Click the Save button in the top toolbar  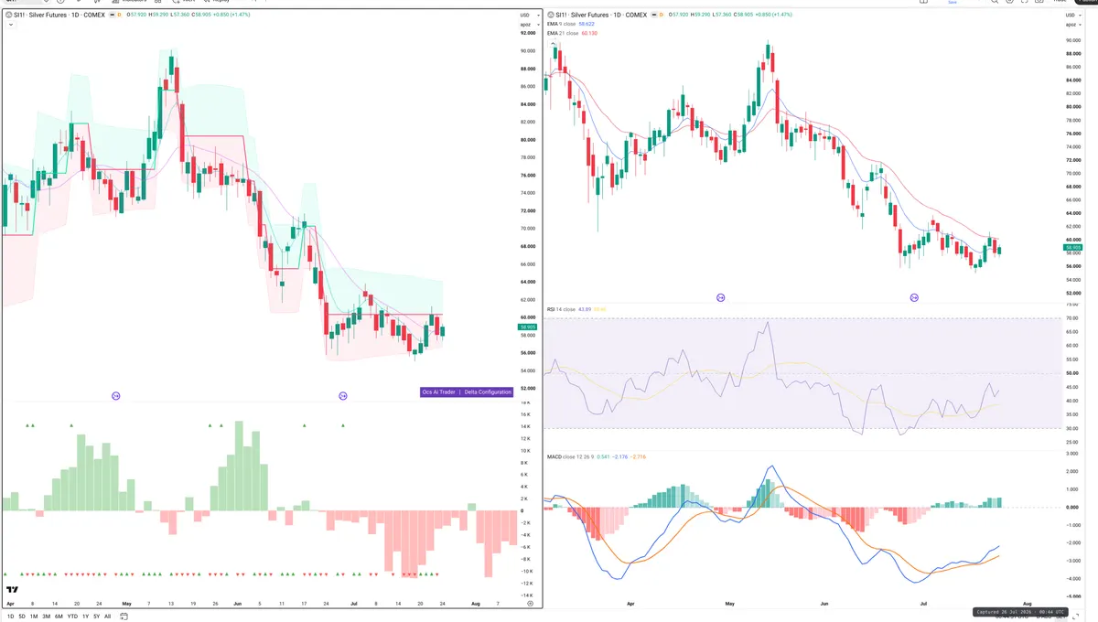point(953,3)
